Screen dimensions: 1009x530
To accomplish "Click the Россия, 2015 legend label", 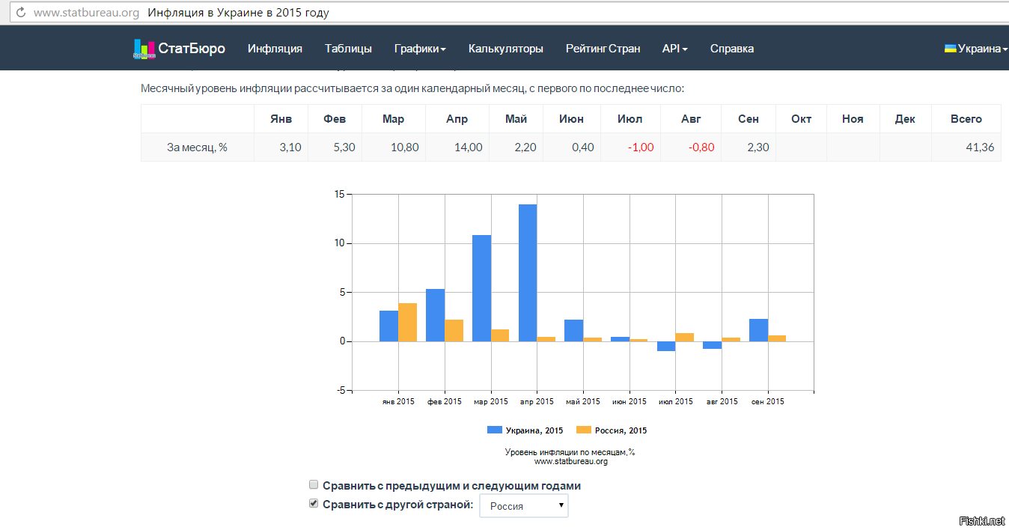I will pyautogui.click(x=621, y=430).
